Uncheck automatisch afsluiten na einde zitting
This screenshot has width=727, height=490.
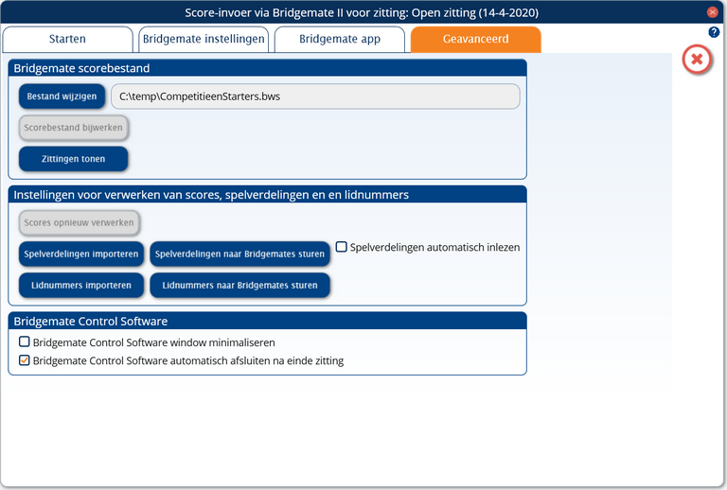tap(24, 360)
